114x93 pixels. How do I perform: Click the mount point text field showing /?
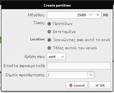pyautogui.click(x=67, y=75)
